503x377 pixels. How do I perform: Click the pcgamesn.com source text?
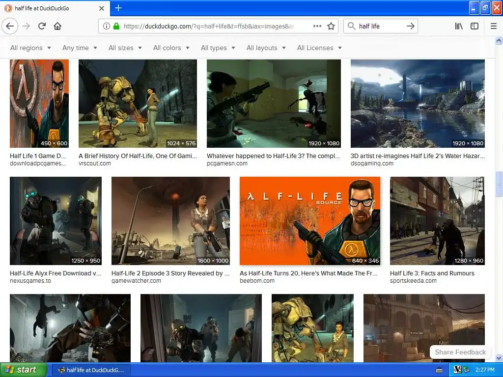[227, 163]
